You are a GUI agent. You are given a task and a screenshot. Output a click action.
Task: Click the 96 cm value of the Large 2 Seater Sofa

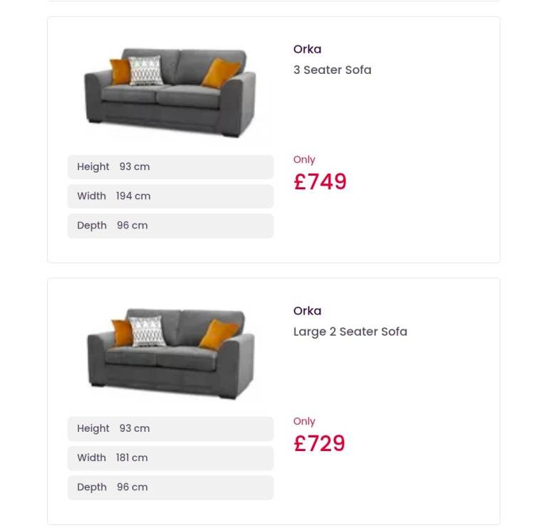(132, 487)
